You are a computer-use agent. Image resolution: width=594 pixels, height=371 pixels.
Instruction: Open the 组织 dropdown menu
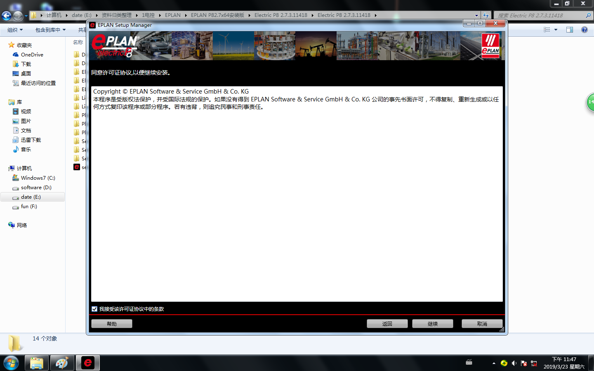tap(15, 30)
